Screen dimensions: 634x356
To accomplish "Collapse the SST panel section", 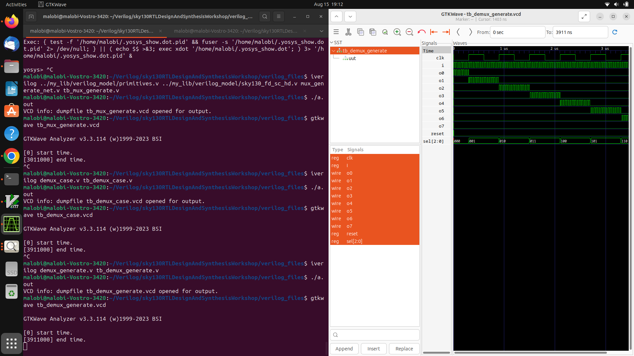I will [x=331, y=43].
